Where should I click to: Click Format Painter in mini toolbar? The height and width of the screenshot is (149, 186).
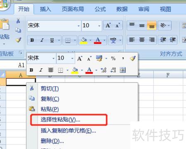click(x=133, y=58)
